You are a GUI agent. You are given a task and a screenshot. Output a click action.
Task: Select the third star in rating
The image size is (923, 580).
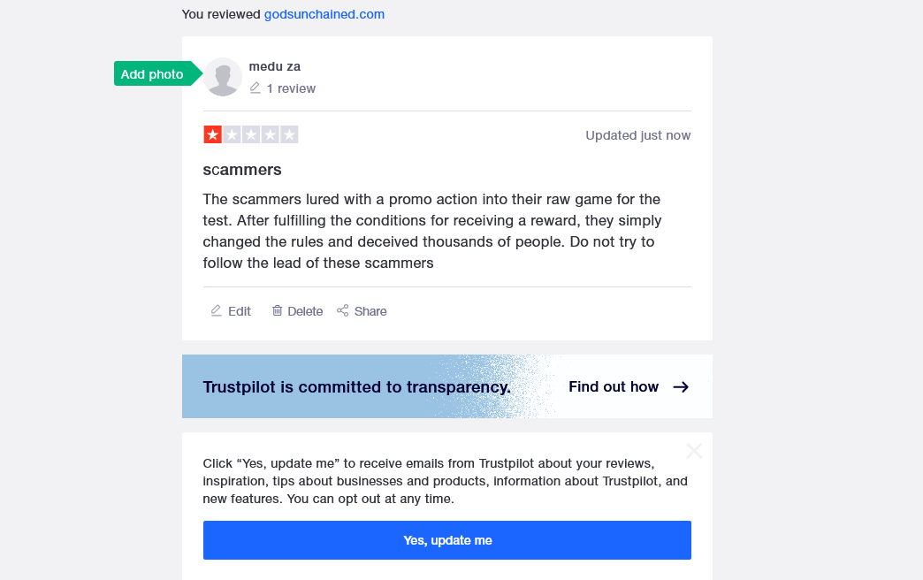point(251,135)
